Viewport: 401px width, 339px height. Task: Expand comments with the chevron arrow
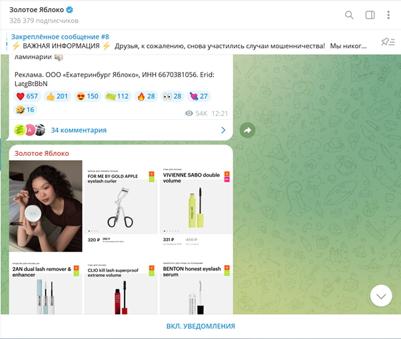tap(223, 130)
